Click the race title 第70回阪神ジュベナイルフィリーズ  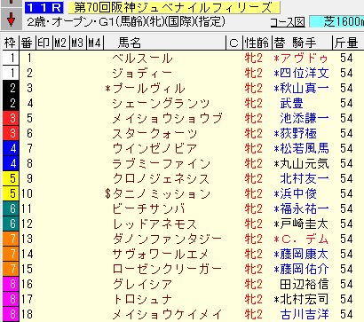point(174,7)
